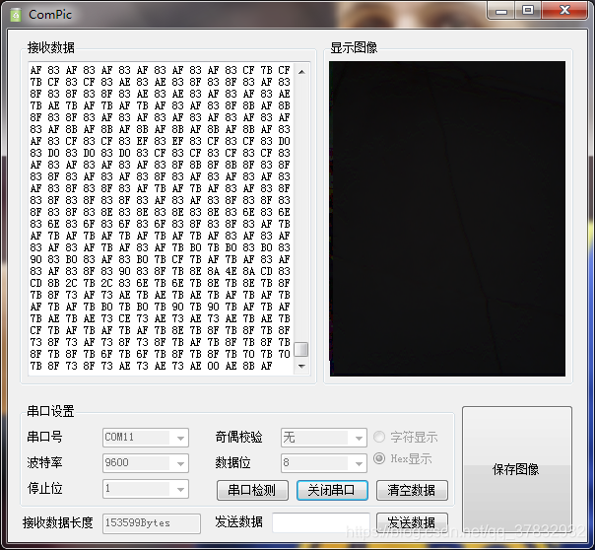Open the 奇偶校验 dropdown showing 无

[324, 438]
